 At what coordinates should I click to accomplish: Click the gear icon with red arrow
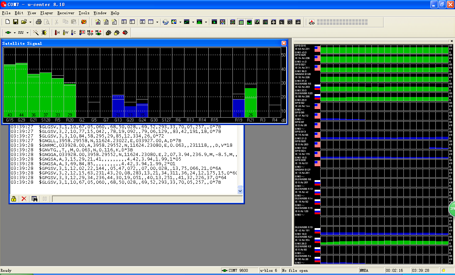tap(125, 32)
